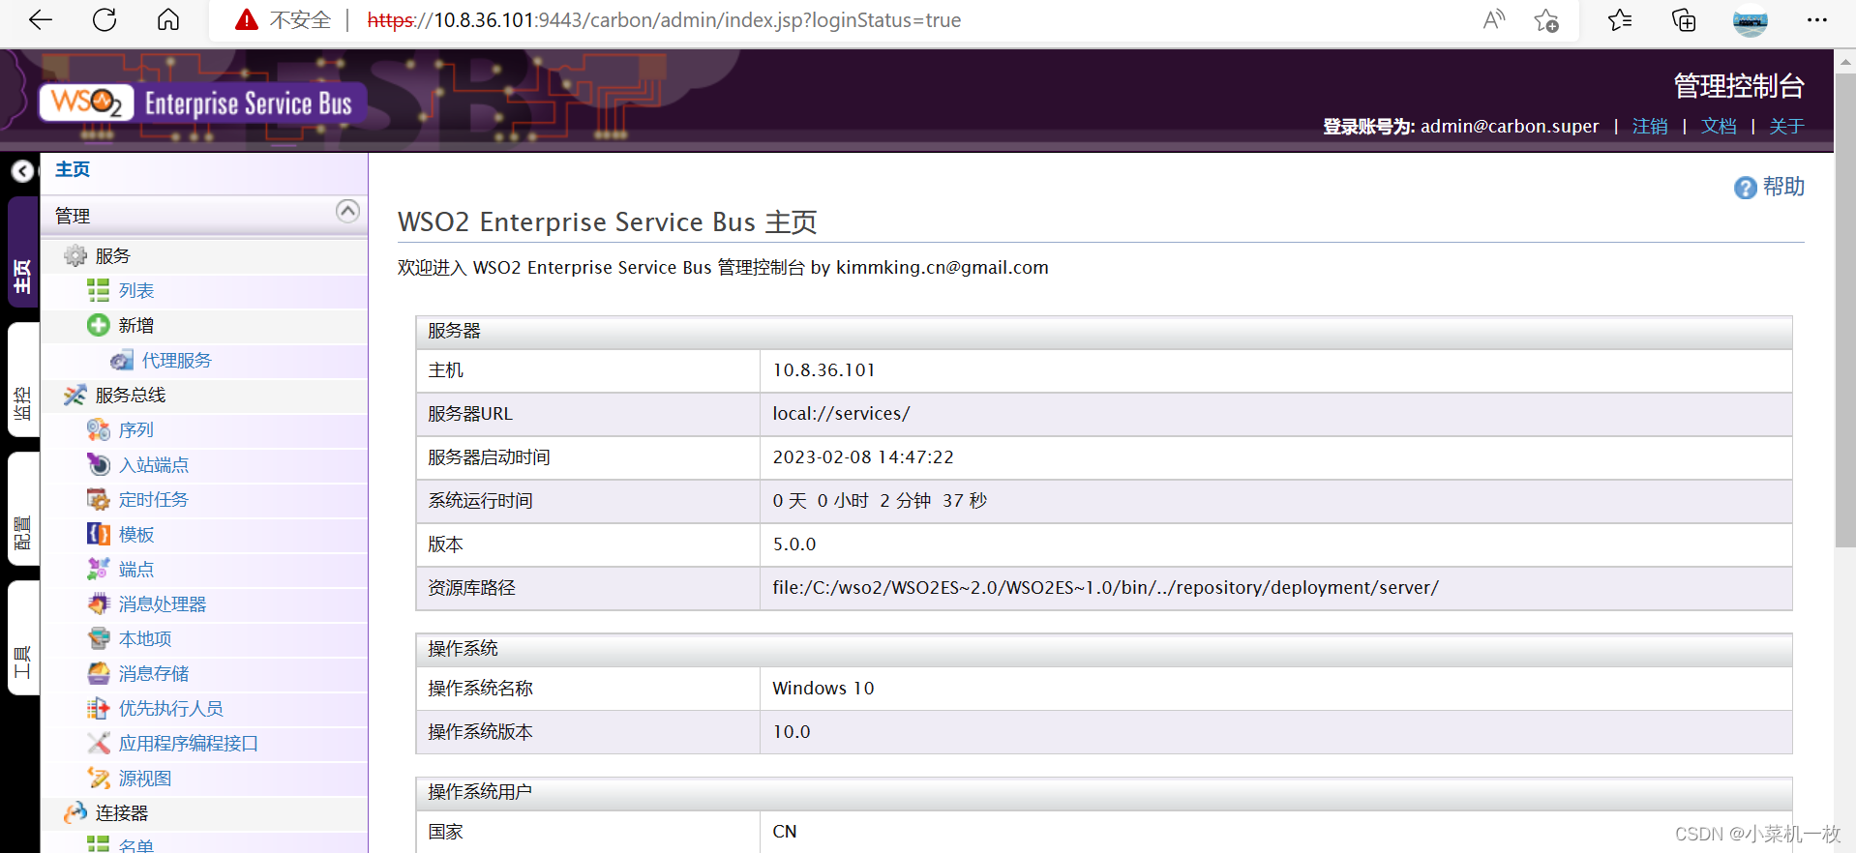Collapse the left navigation panel arrow

tap(22, 171)
